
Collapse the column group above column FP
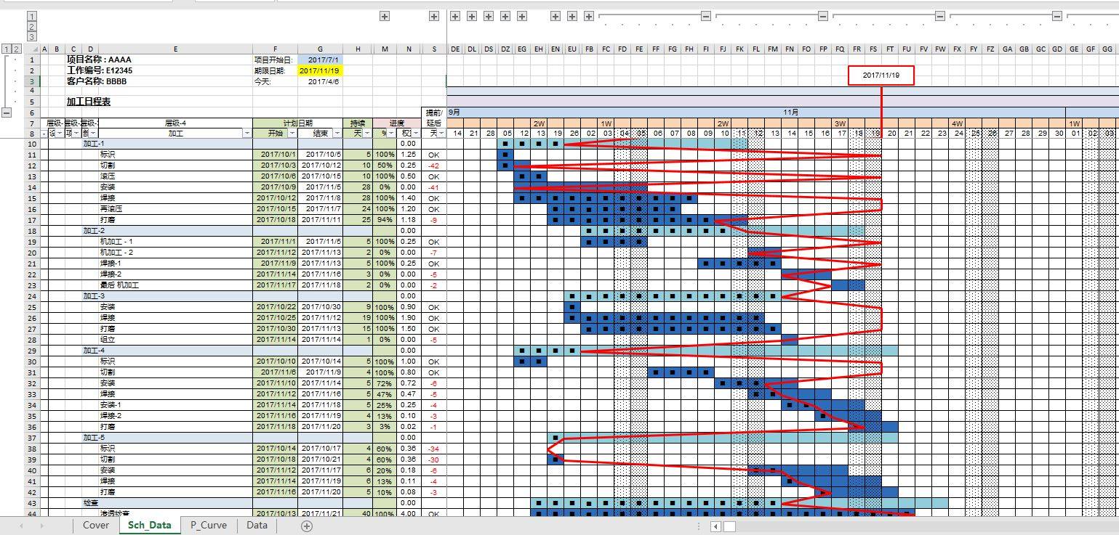pos(823,16)
